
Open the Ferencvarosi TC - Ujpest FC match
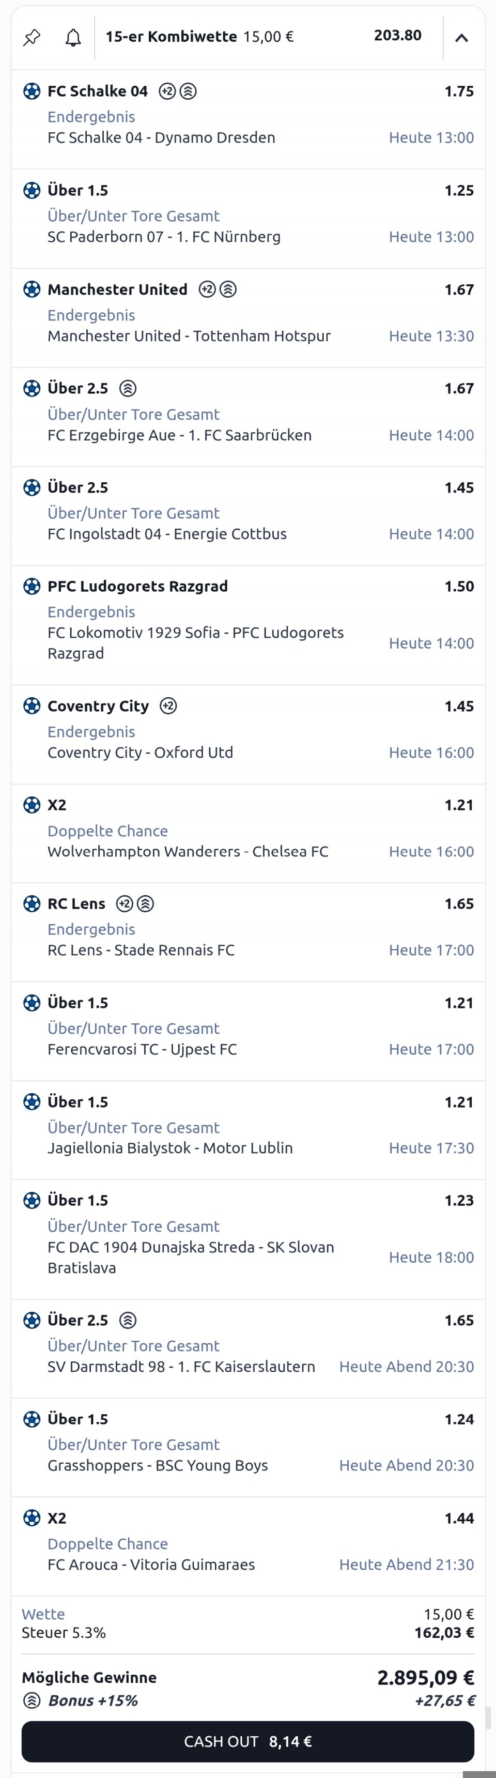[x=142, y=1049]
